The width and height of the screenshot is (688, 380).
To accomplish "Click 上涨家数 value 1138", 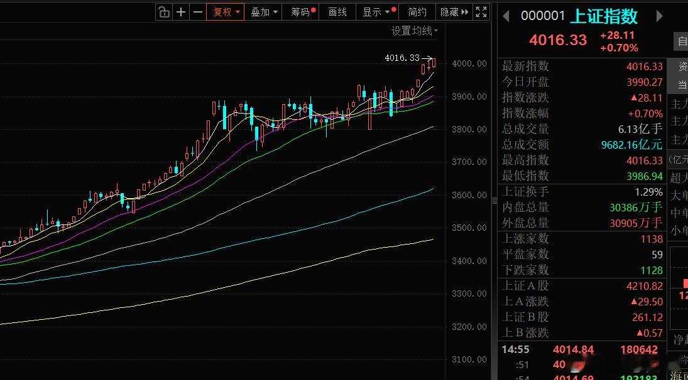I will pos(652,239).
